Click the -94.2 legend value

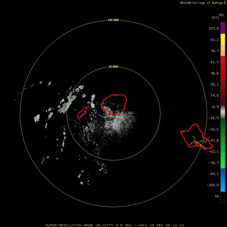pos(214,174)
